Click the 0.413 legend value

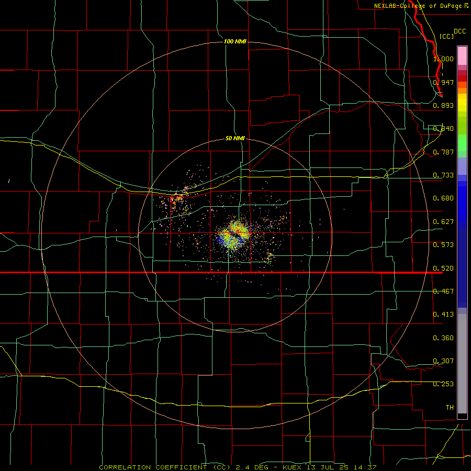tap(443, 315)
